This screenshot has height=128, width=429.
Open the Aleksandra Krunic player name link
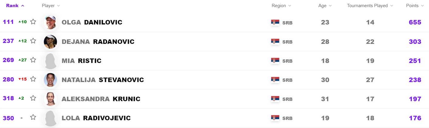point(101,99)
